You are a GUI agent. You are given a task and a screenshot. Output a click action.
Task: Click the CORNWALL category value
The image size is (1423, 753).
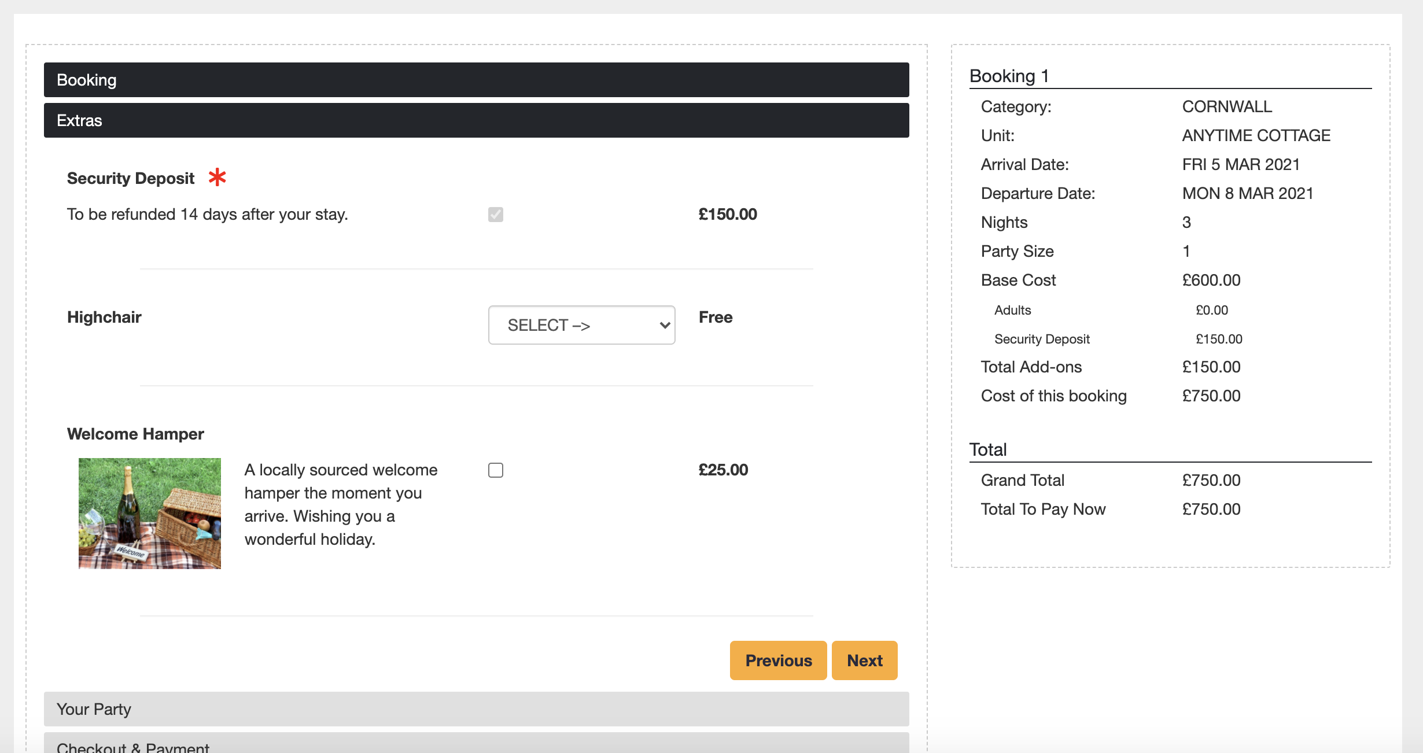1227,106
